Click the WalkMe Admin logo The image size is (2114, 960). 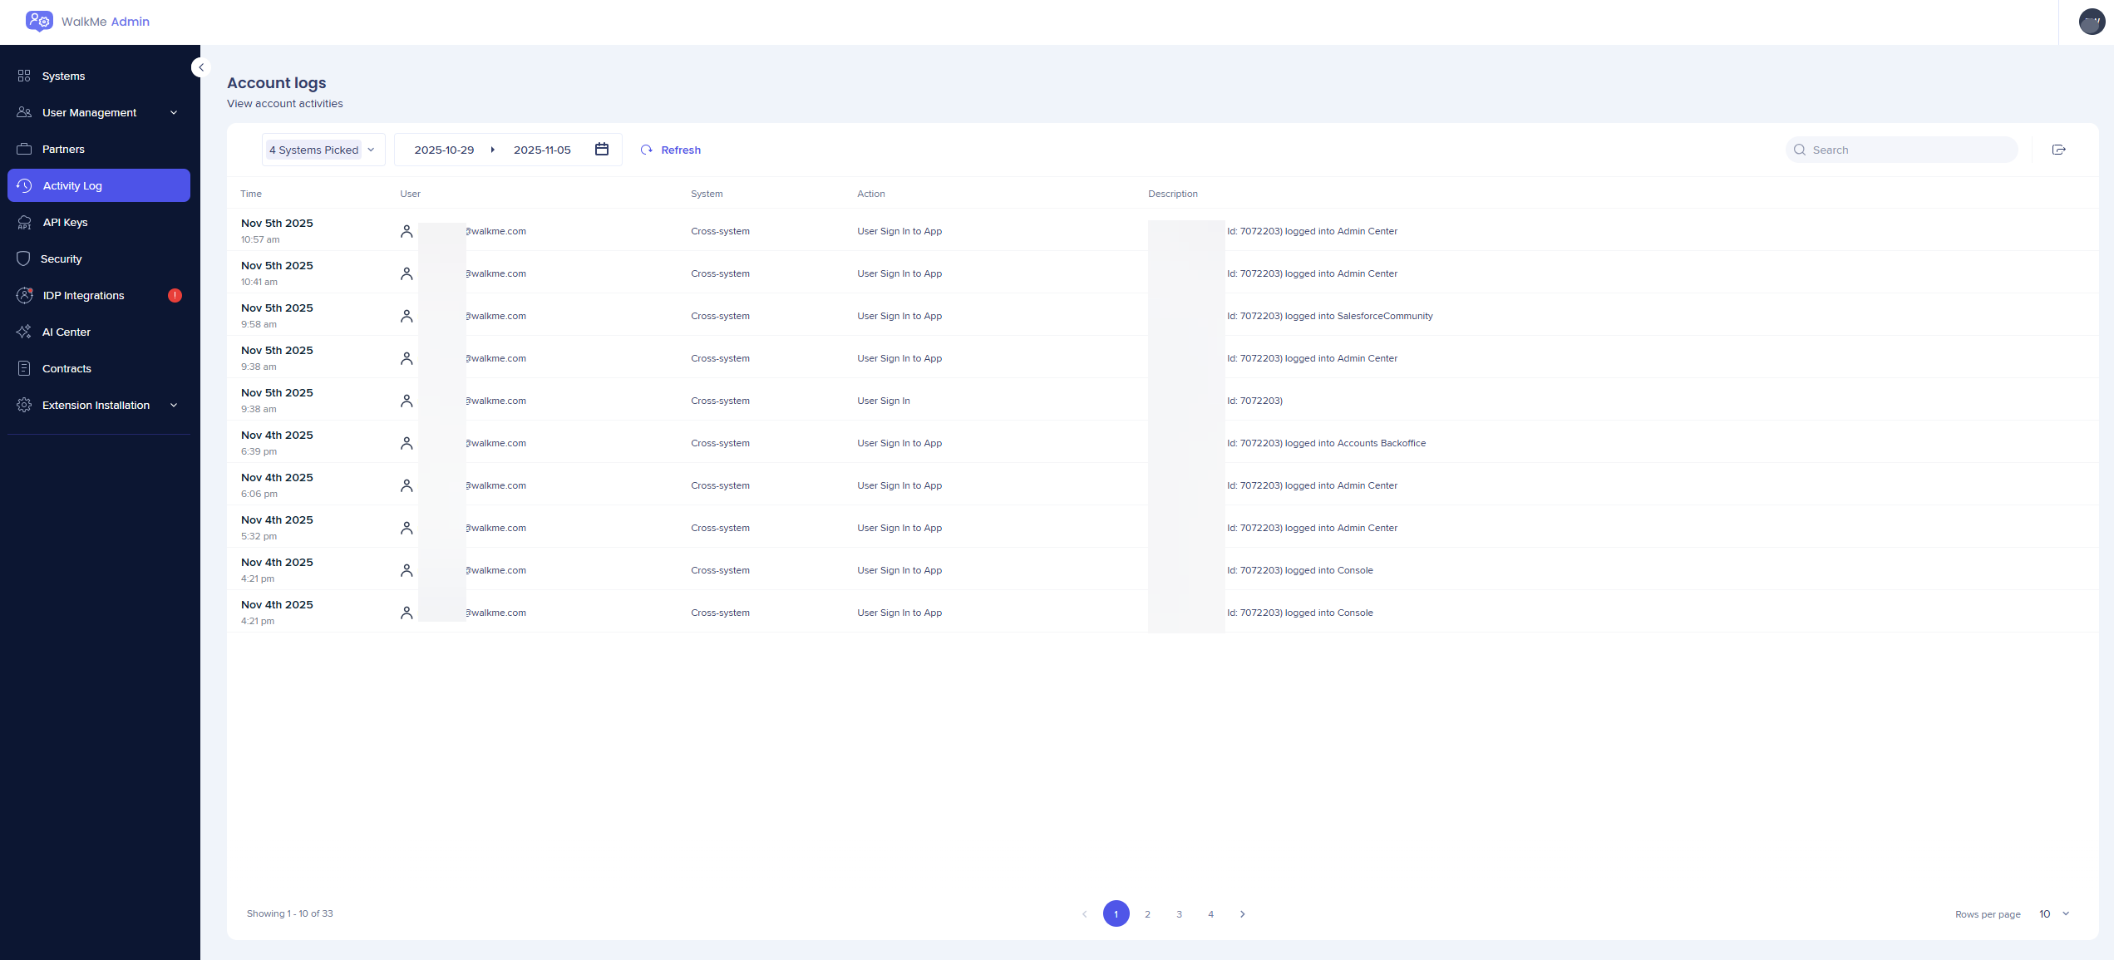point(39,22)
